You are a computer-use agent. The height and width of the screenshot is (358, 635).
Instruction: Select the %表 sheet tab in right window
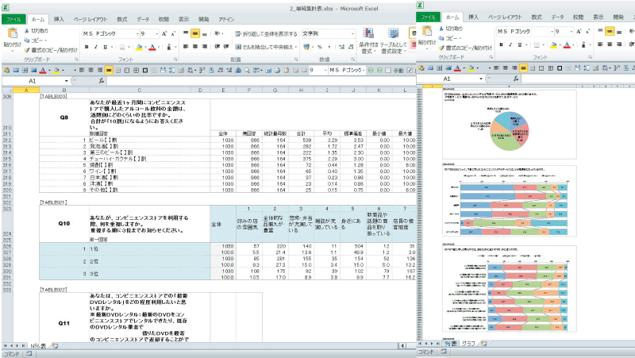tap(450, 344)
